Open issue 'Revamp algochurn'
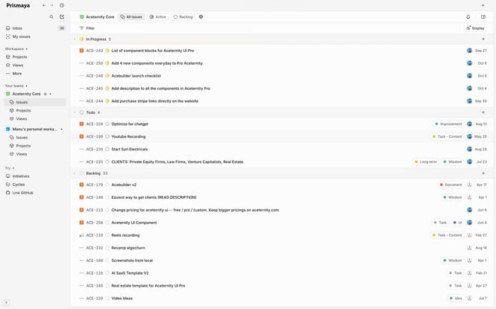Screen dimensions: 496x309 [128, 248]
